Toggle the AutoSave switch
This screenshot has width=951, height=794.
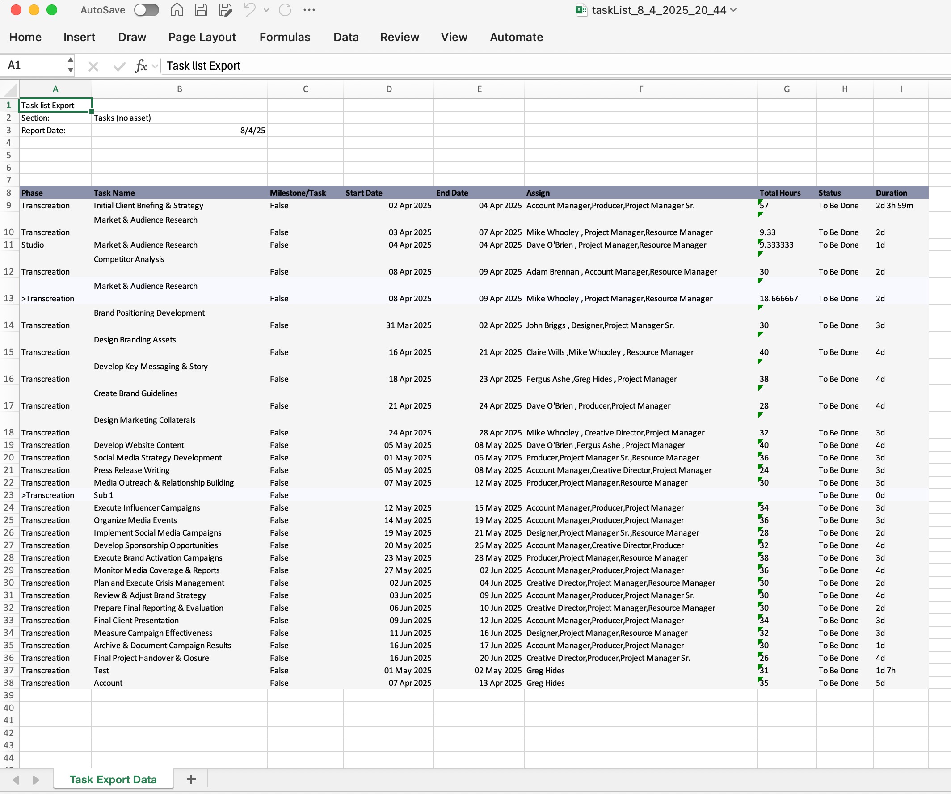pos(146,10)
